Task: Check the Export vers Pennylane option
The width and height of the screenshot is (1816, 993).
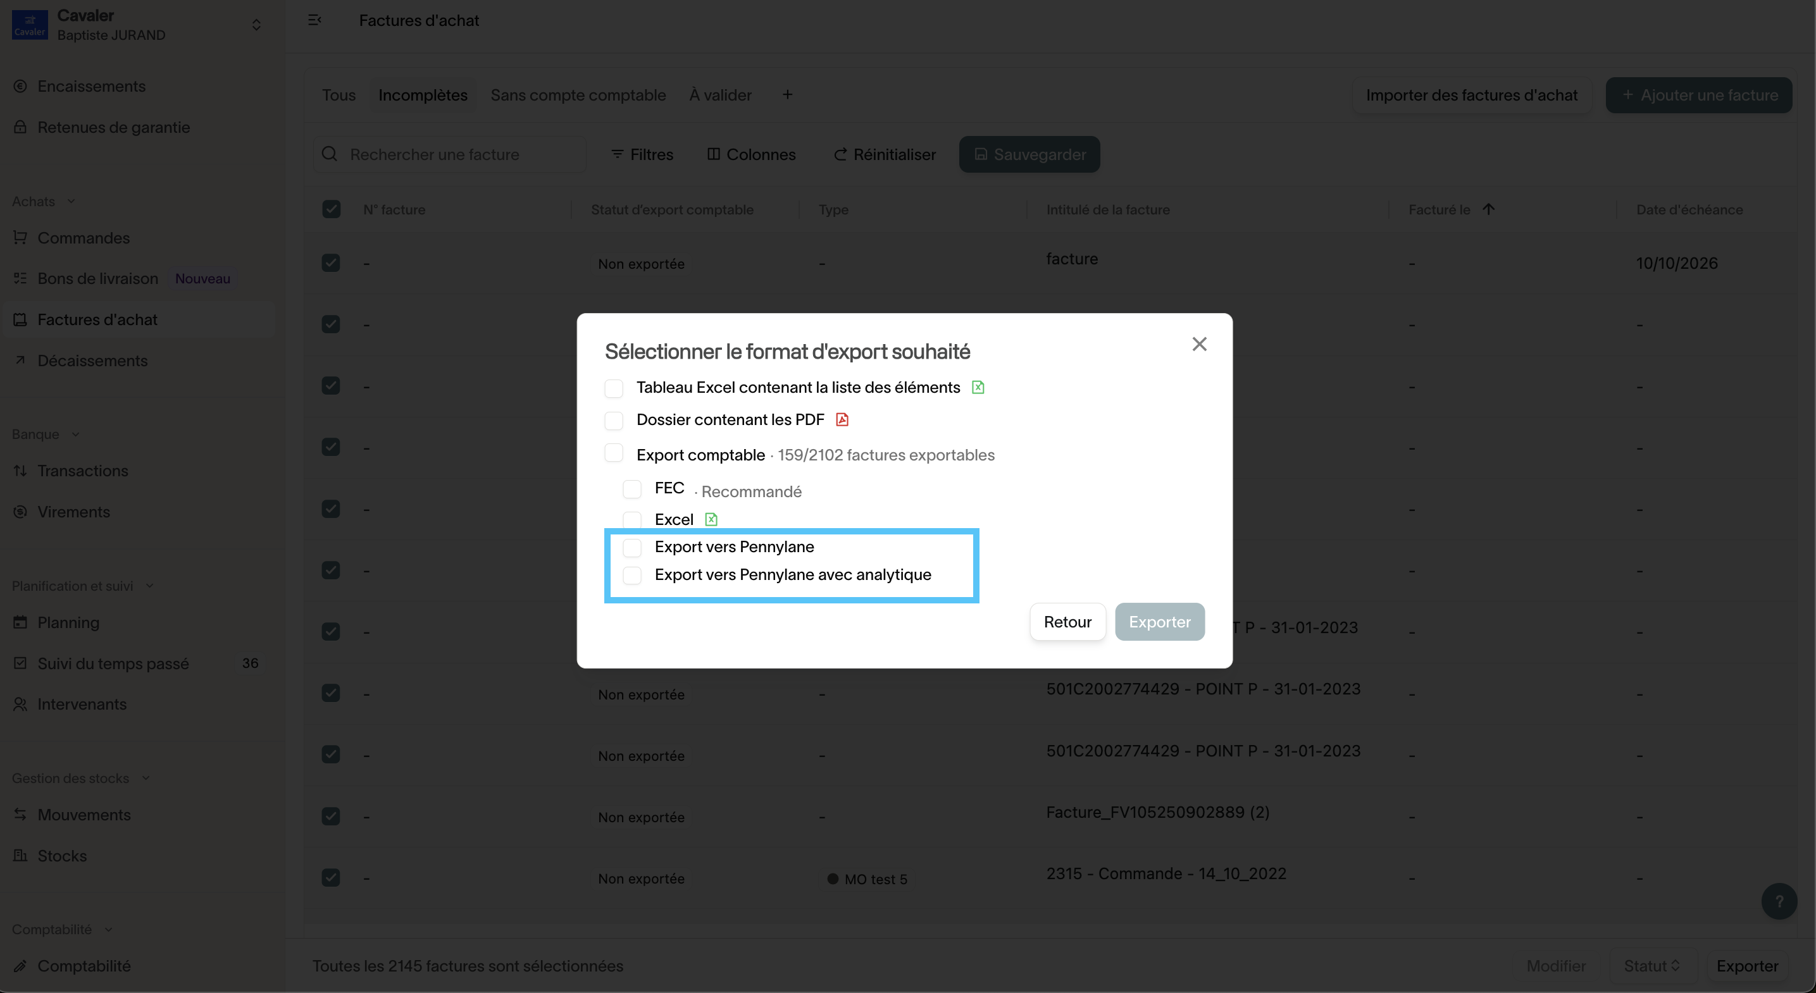Action: [632, 548]
